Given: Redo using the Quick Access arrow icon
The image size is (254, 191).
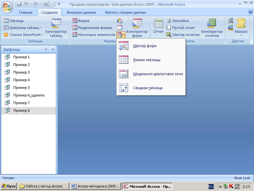Looking at the screenshot, I should coord(36,4).
